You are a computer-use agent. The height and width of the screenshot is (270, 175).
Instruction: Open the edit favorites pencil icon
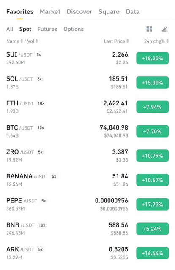pos(165,29)
